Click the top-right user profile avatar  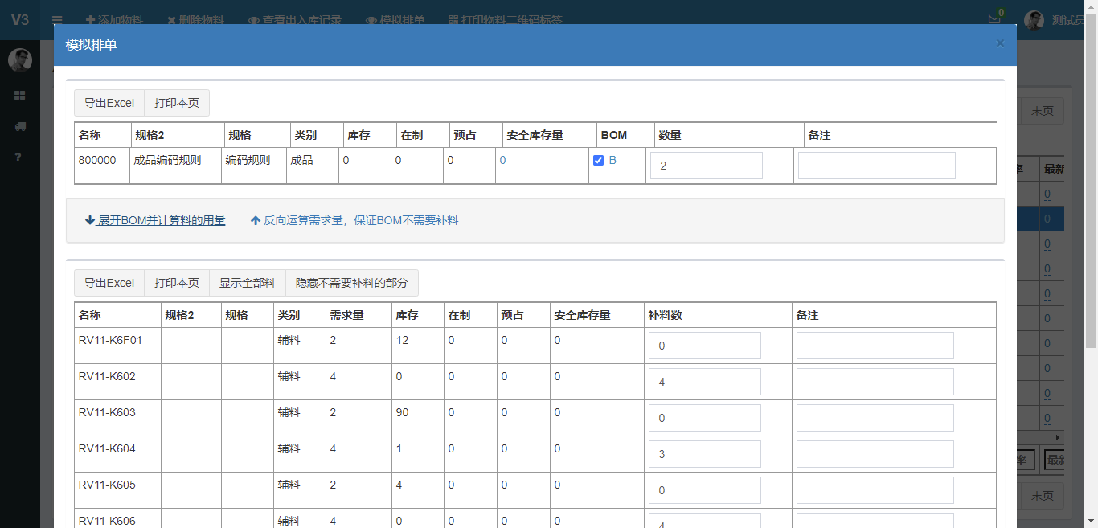(1034, 20)
